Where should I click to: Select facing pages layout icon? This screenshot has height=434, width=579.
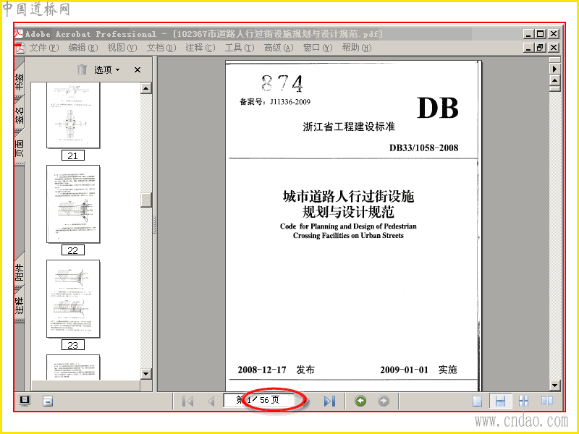tap(547, 401)
